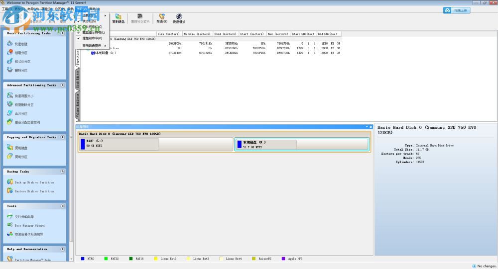498x269 pixels.
Task: Open the 分区(P) menu
Action: pos(59,9)
